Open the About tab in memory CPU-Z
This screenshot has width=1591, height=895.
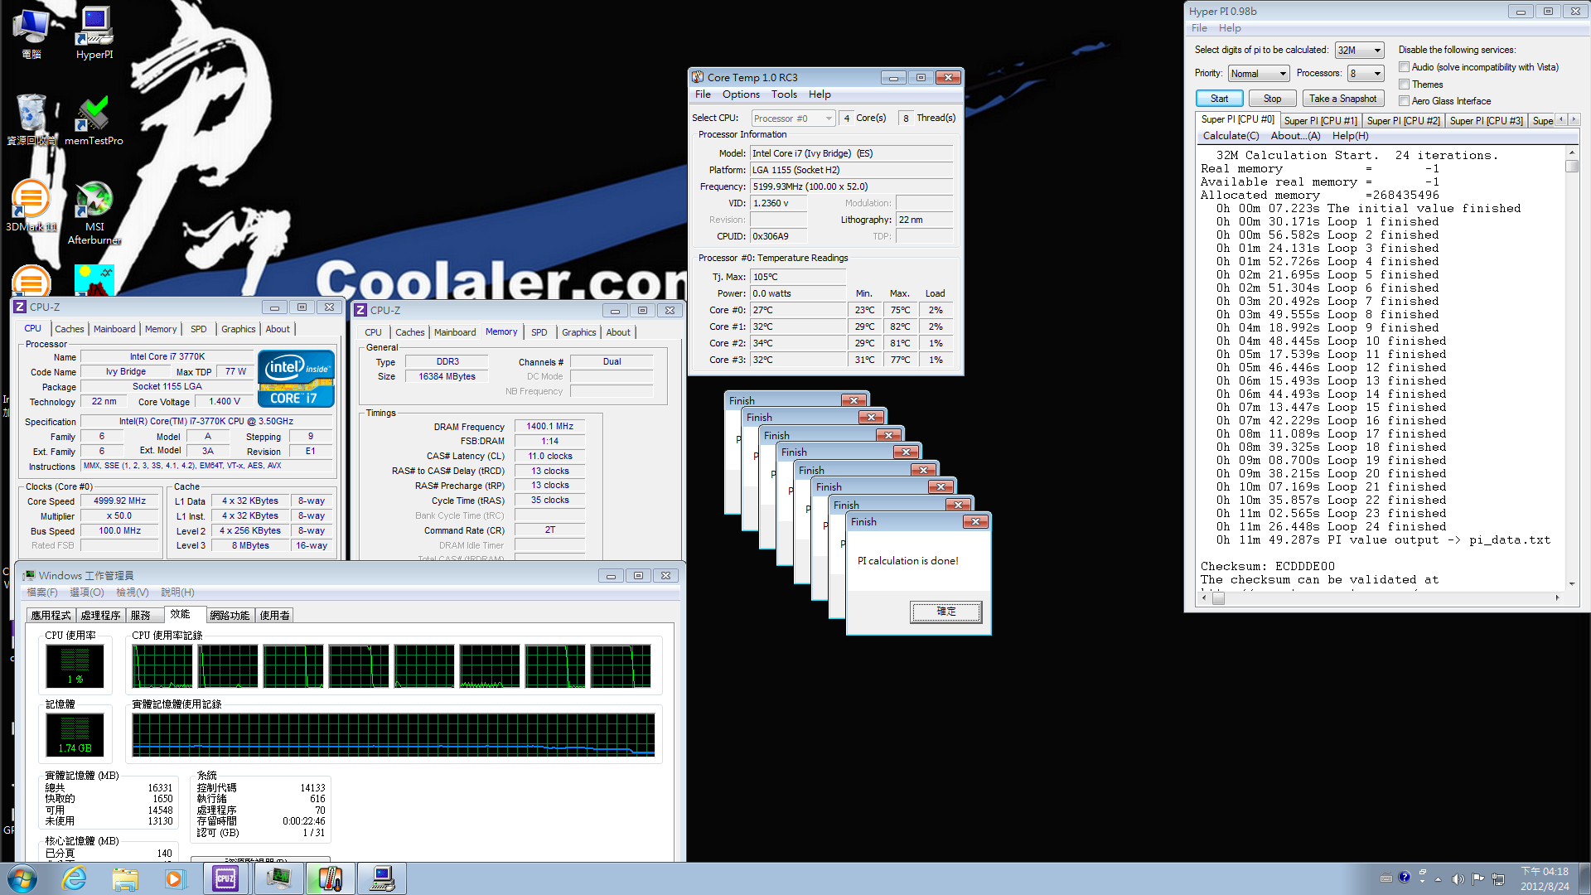618,332
